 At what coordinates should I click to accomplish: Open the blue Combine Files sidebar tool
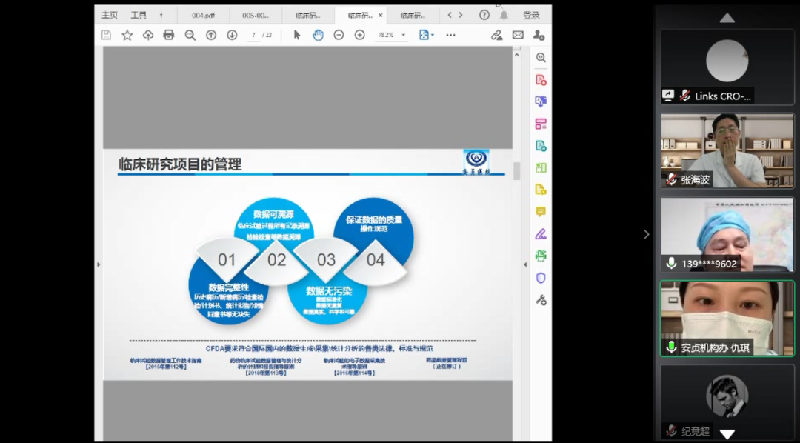tap(541, 101)
